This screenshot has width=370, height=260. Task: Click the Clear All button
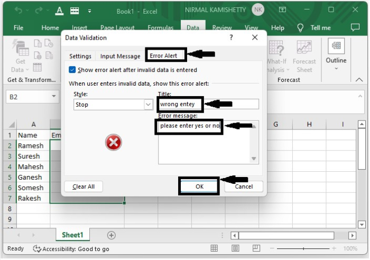84,187
